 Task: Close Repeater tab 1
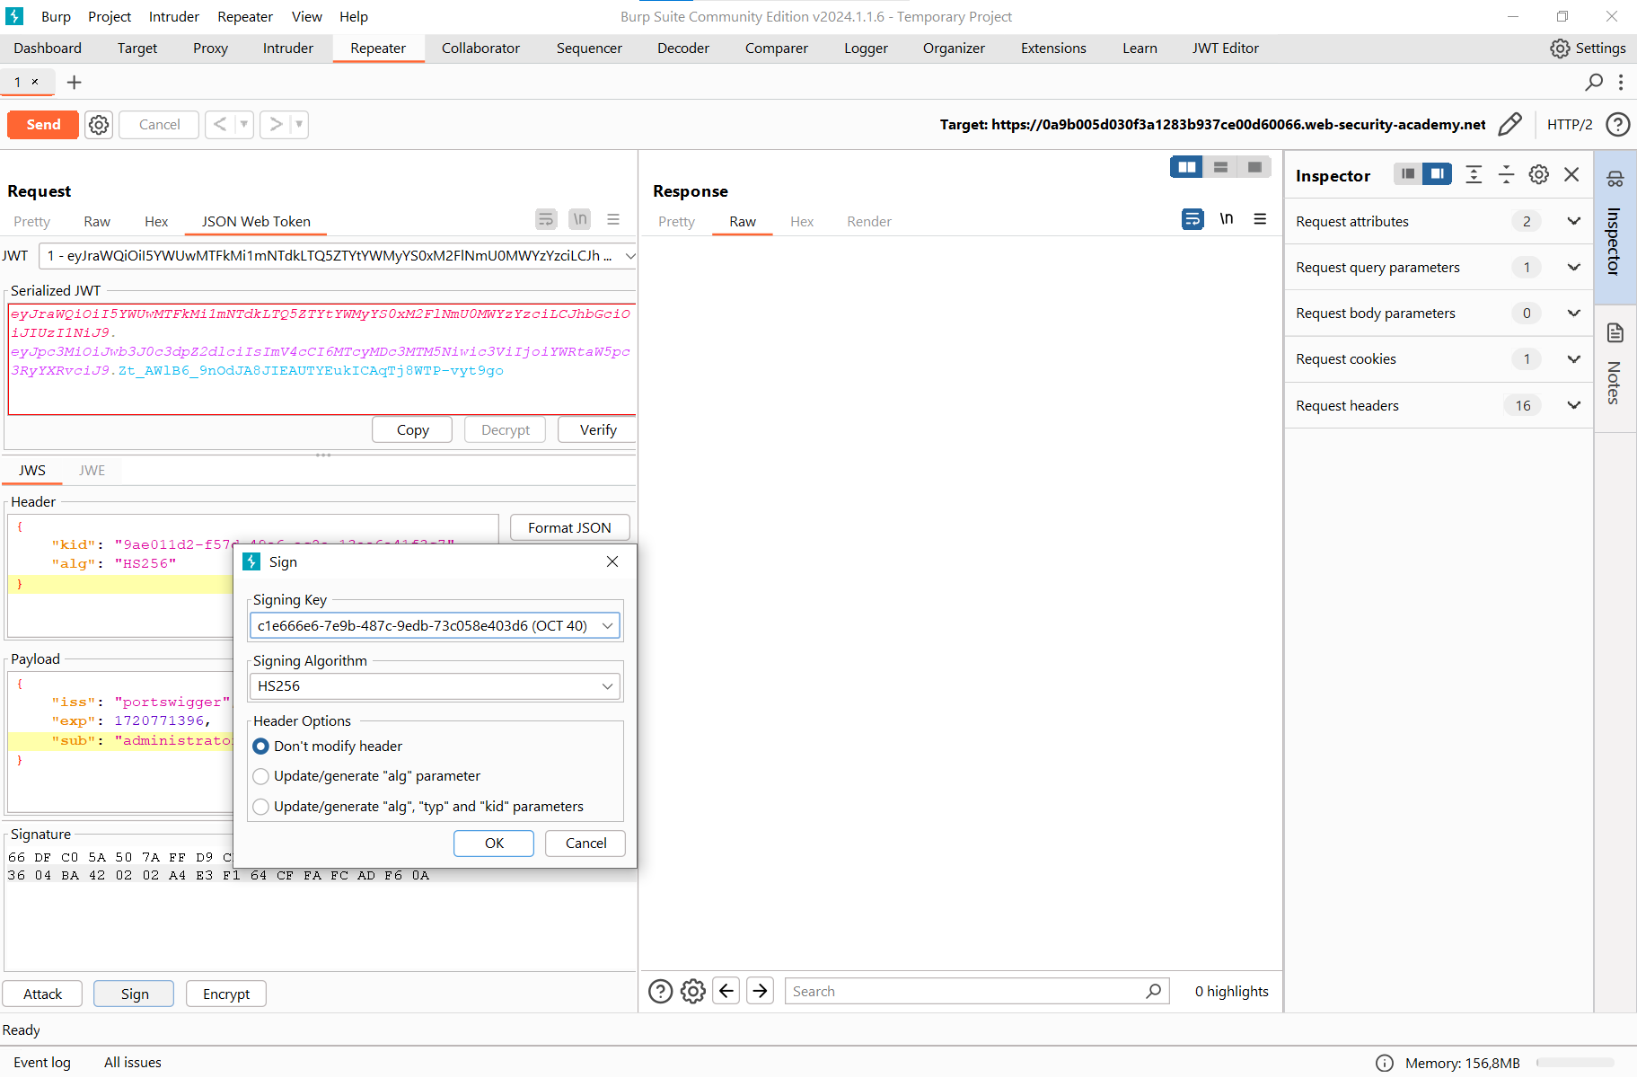(x=35, y=82)
